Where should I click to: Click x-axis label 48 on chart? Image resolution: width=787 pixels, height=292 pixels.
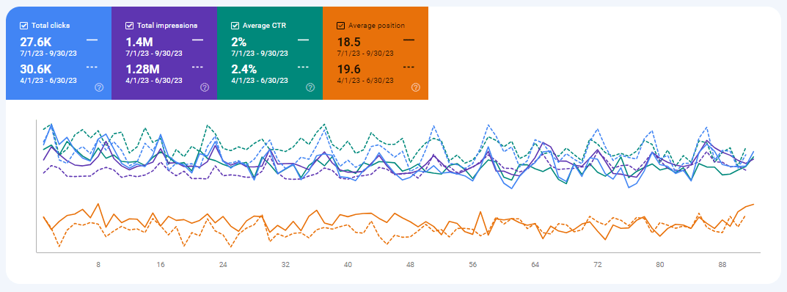[x=410, y=265]
